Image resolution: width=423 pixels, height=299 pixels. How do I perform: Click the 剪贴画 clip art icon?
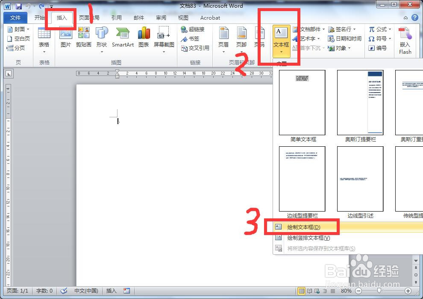pyautogui.click(x=84, y=38)
